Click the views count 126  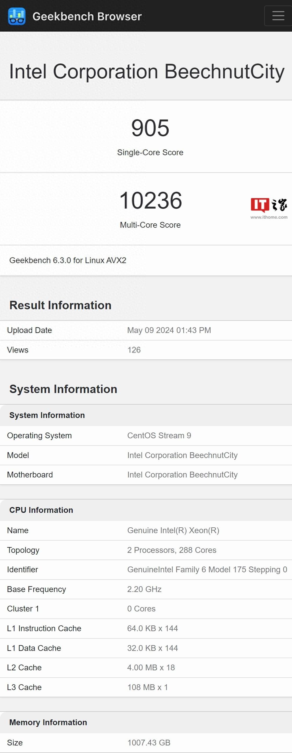pos(134,350)
